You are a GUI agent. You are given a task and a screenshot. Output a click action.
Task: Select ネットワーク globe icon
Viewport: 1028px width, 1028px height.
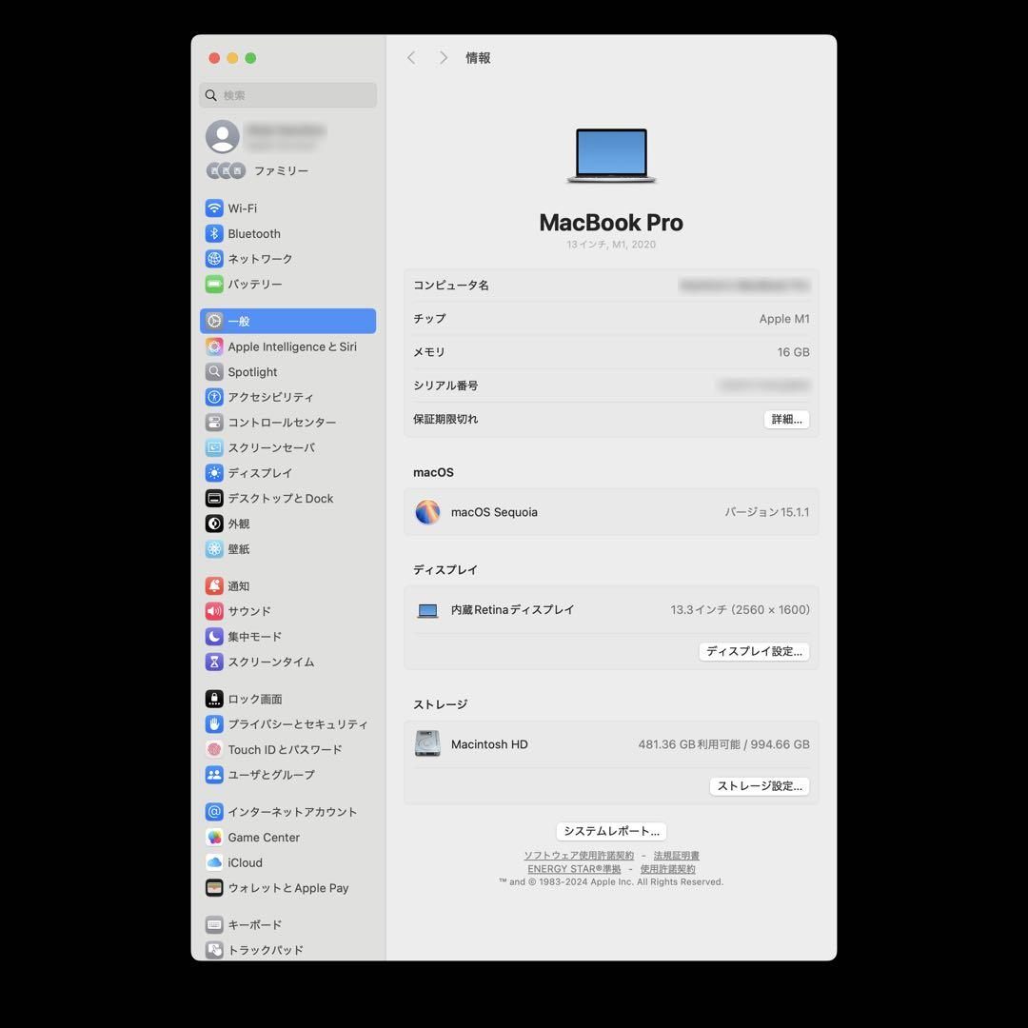[x=214, y=258]
